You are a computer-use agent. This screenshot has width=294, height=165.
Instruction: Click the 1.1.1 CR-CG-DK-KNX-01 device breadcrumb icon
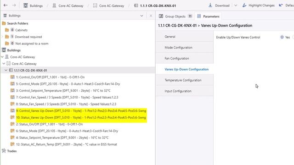click(x=136, y=5)
